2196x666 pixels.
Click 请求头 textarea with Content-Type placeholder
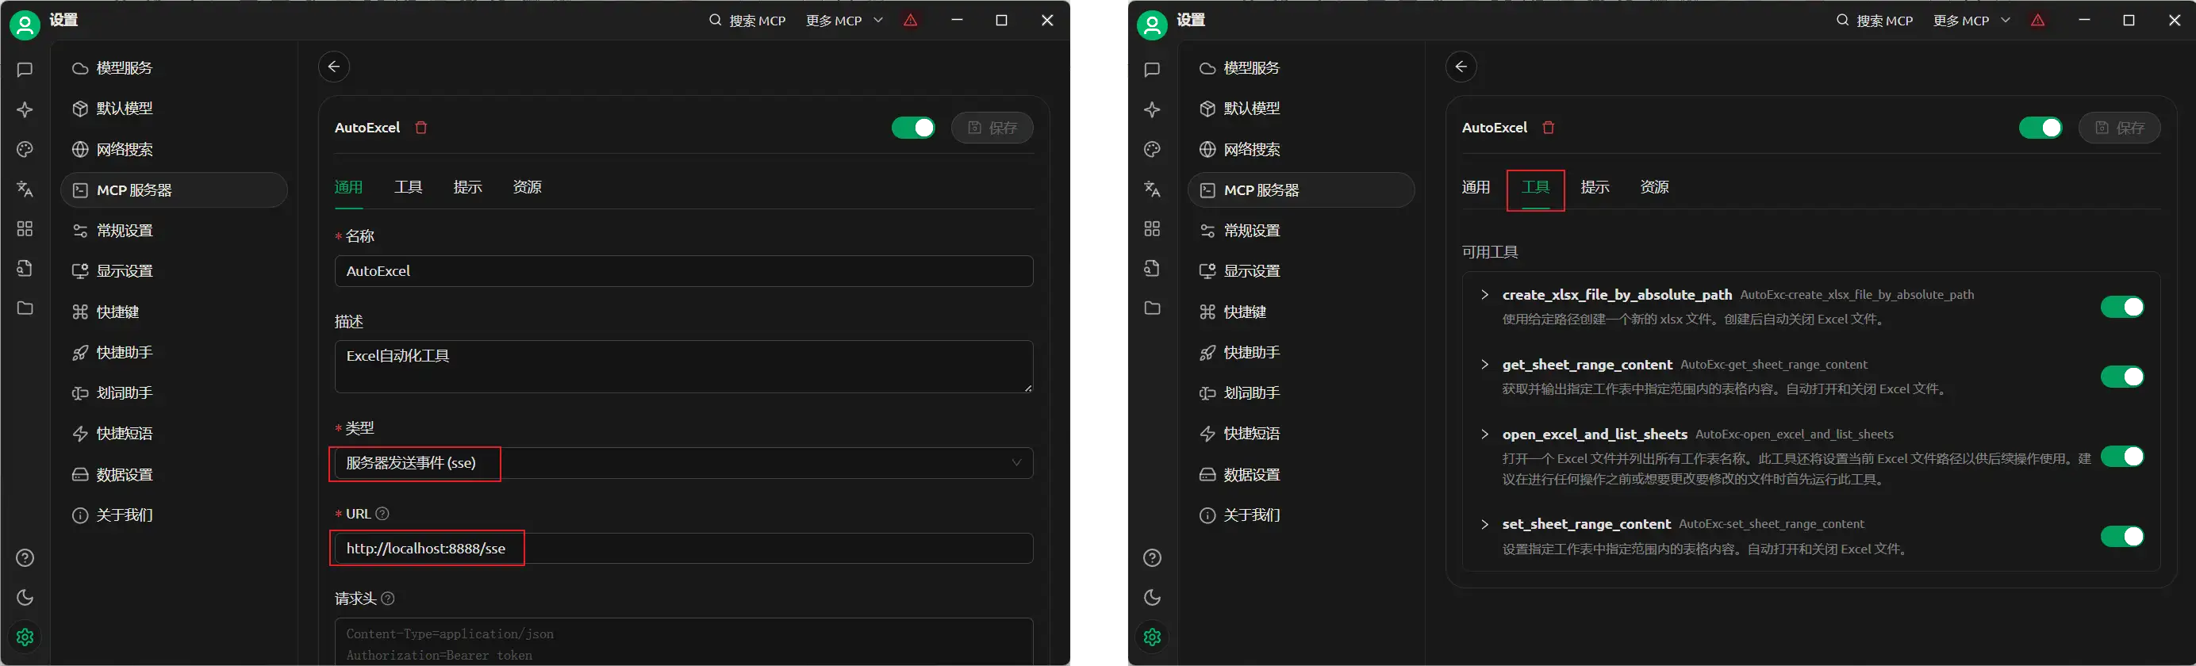pyautogui.click(x=684, y=642)
